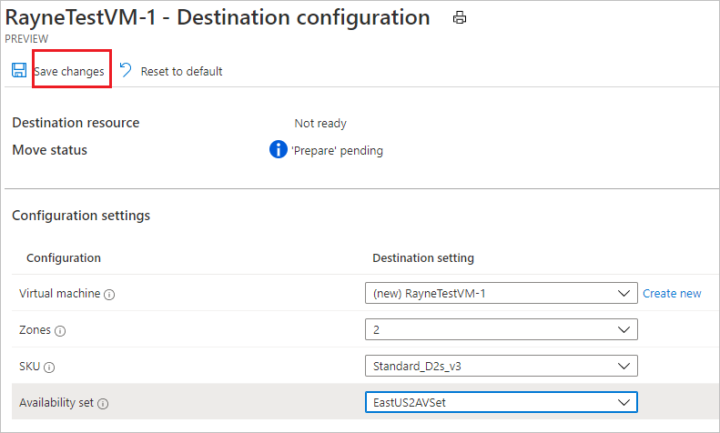
Task: Click the 'Prepare' pending status text
Action: point(337,151)
